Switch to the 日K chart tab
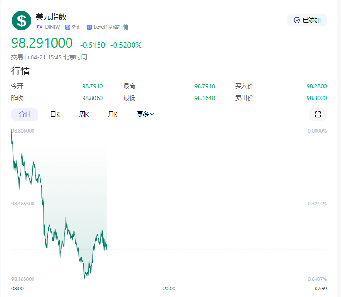 coord(55,114)
